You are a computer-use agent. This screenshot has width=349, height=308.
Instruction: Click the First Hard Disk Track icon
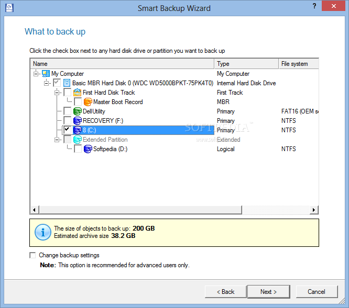tap(77, 93)
